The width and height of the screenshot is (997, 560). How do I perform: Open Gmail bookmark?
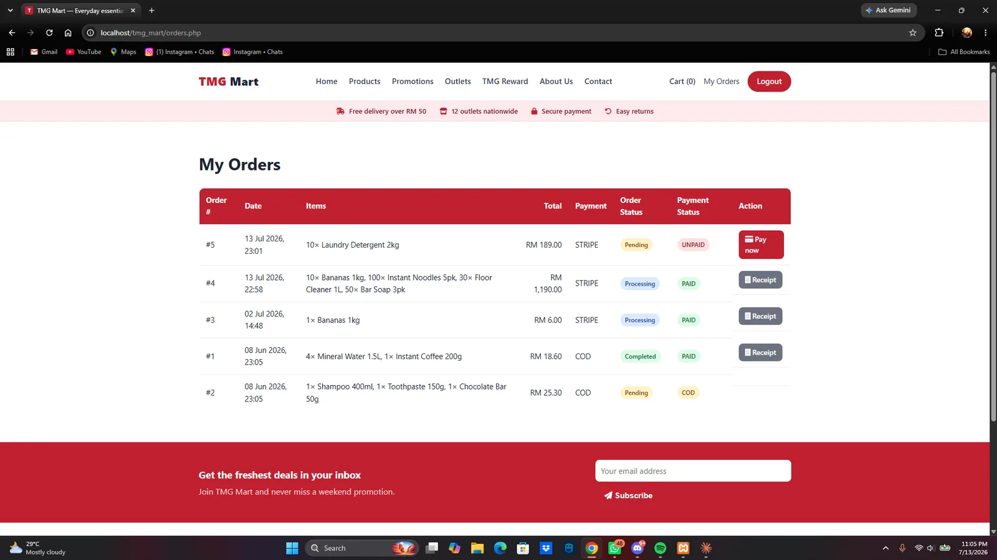coord(44,52)
